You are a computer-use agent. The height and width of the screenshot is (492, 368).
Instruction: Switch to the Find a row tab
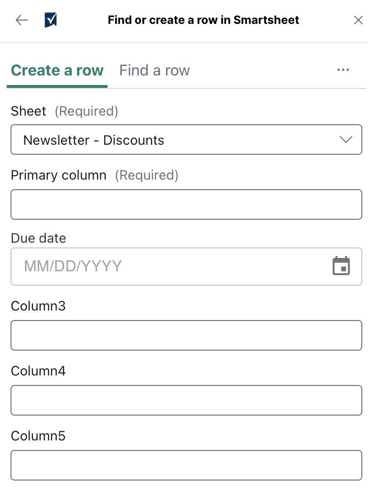[x=154, y=70]
